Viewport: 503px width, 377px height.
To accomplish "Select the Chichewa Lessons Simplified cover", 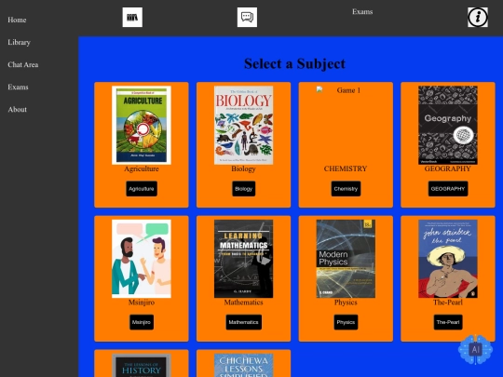I will coord(244,365).
